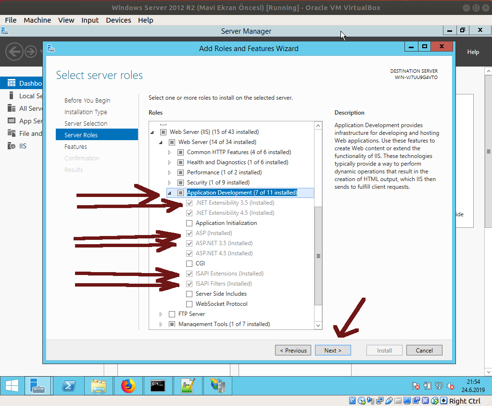Collapse the Web Server (14 of 34) node
This screenshot has height=406, width=492.
point(161,143)
